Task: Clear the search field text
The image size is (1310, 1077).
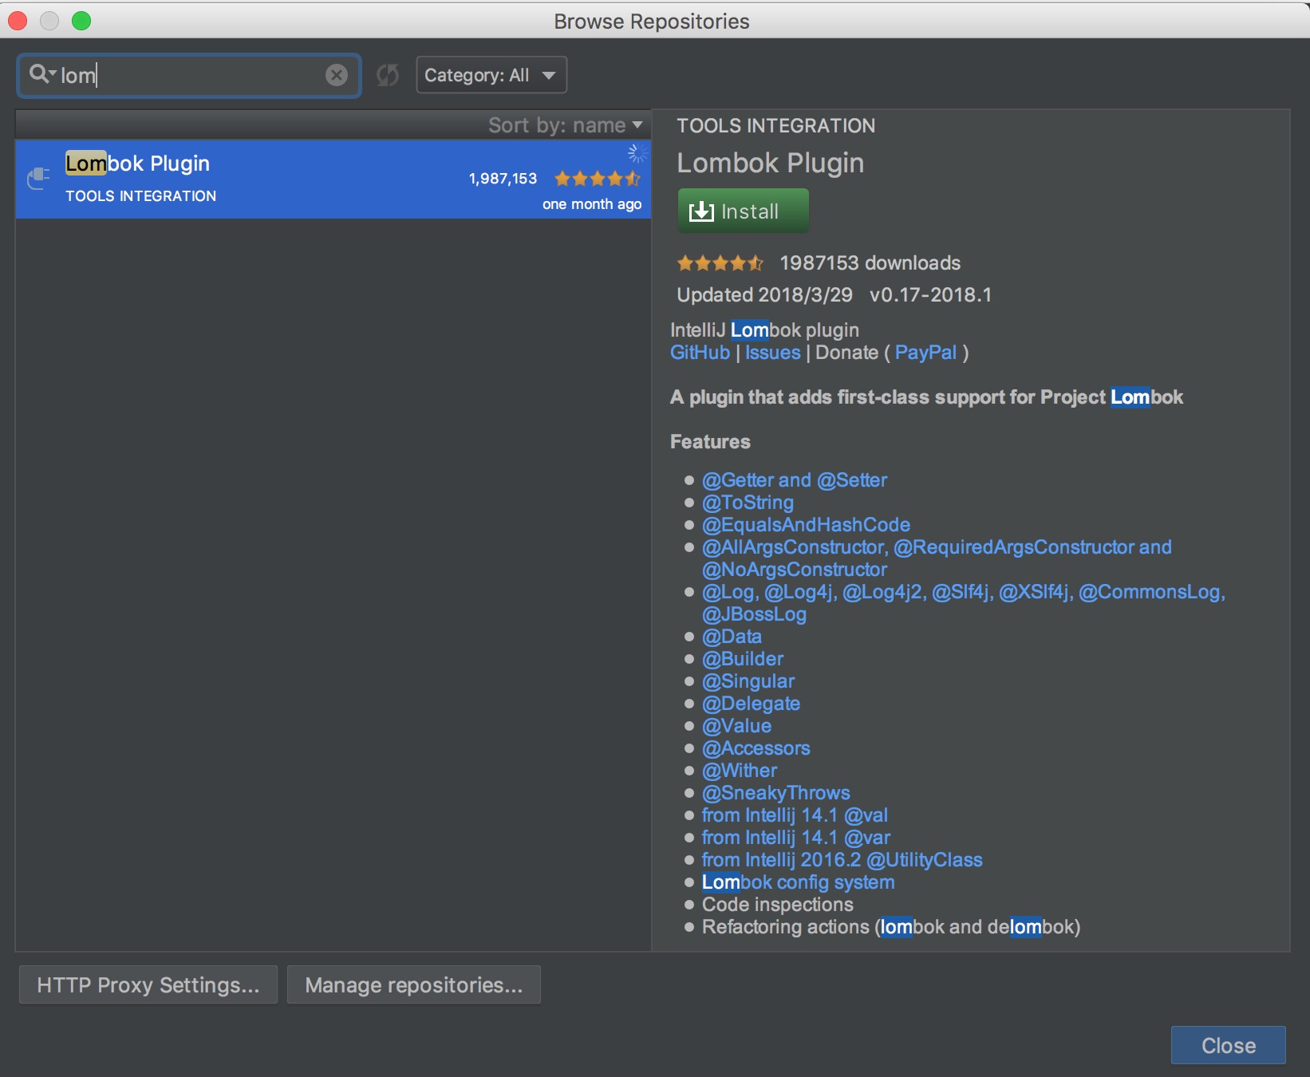Action: coord(337,75)
